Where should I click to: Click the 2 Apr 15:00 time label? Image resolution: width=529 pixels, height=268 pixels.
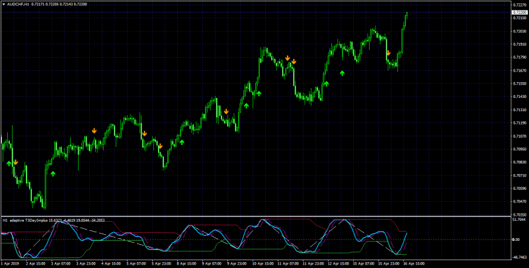click(x=35, y=263)
